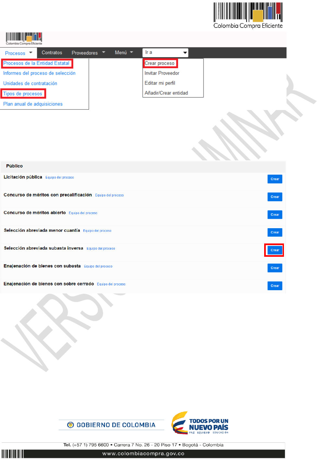Open Equipo del proceso for Concurso de méritos abierto

(83, 213)
